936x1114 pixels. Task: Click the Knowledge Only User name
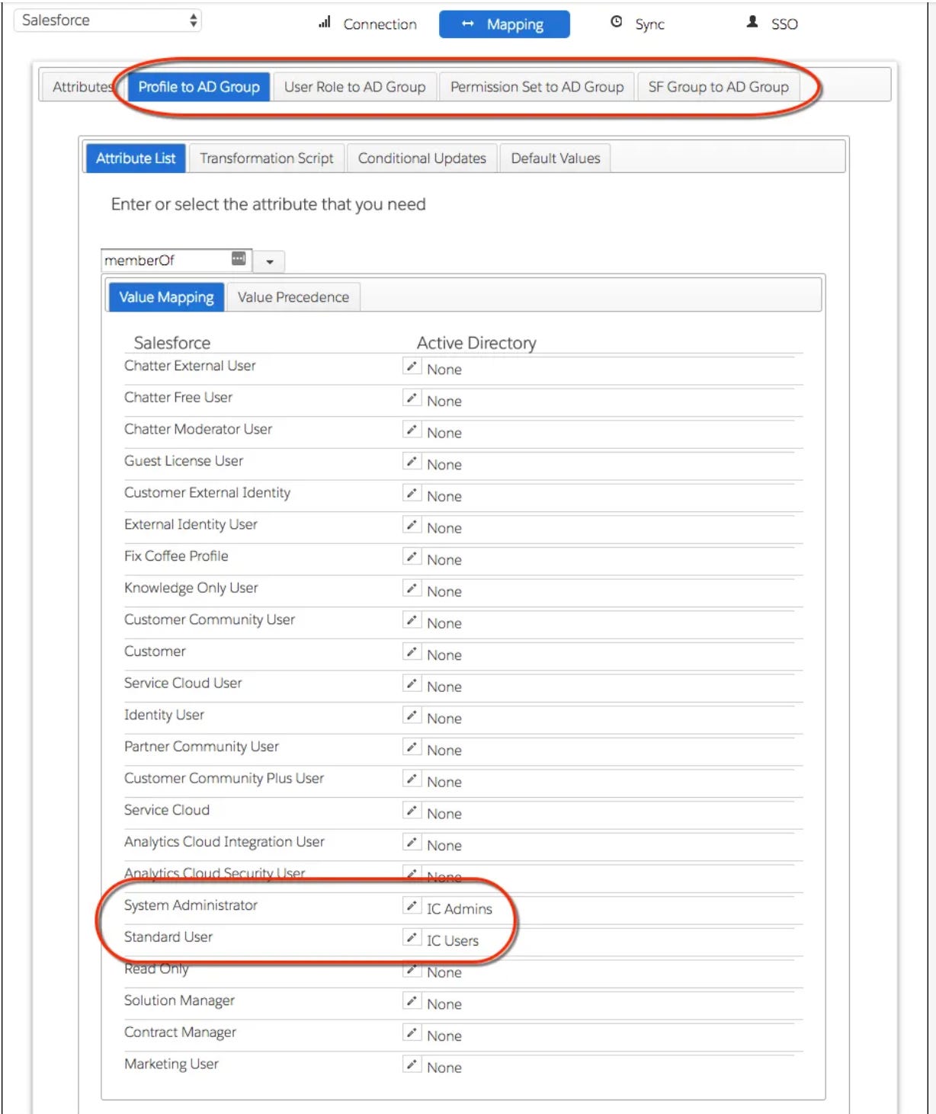point(191,588)
